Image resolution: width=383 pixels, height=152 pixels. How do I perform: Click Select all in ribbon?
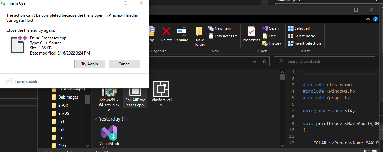click(299, 28)
